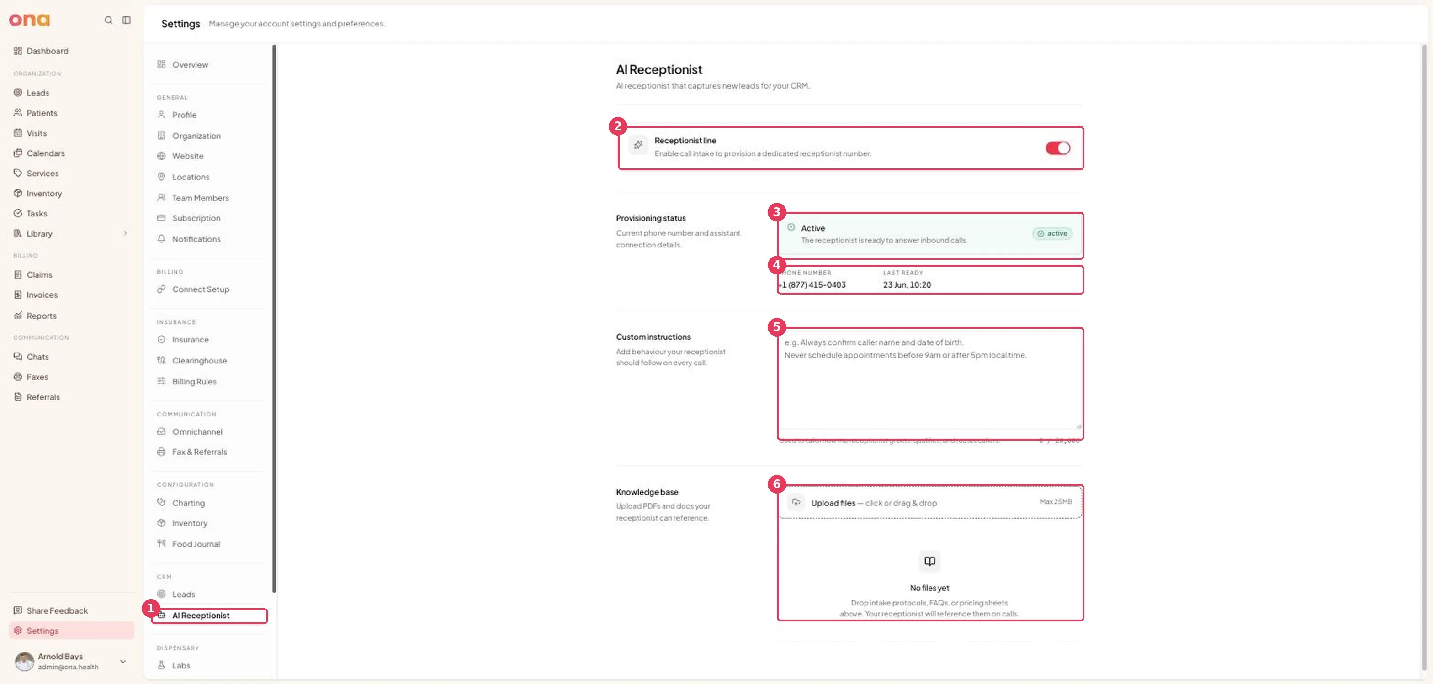Click the settings navigation scrollbar
This screenshot has width=1433, height=684.
tap(274, 318)
